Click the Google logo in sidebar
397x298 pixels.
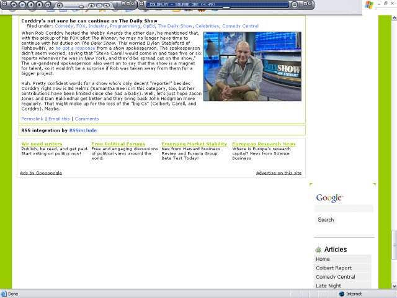329,198
